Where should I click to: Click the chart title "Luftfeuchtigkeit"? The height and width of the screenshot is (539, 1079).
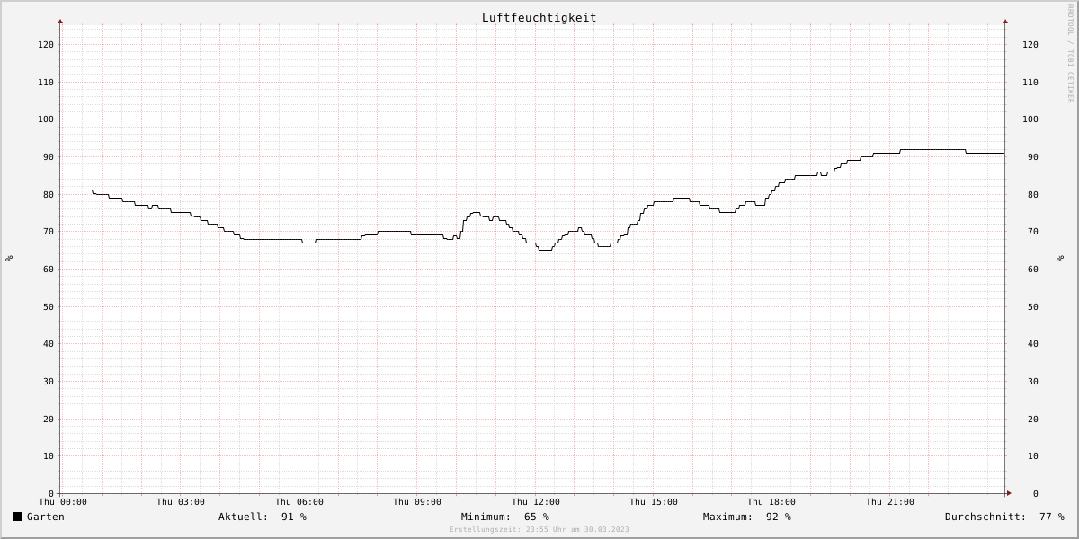[539, 18]
